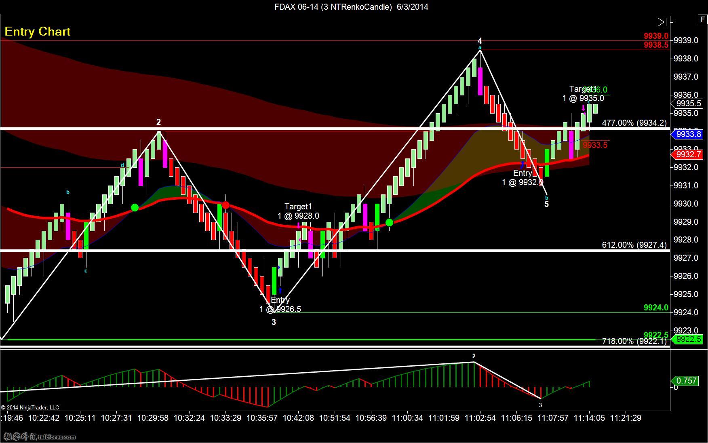Viewport: 708px width, 443px height.
Task: Click the '9924.0' price axis value
Action: [686, 312]
